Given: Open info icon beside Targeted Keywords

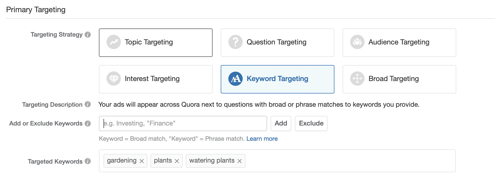Looking at the screenshot, I should click(88, 161).
